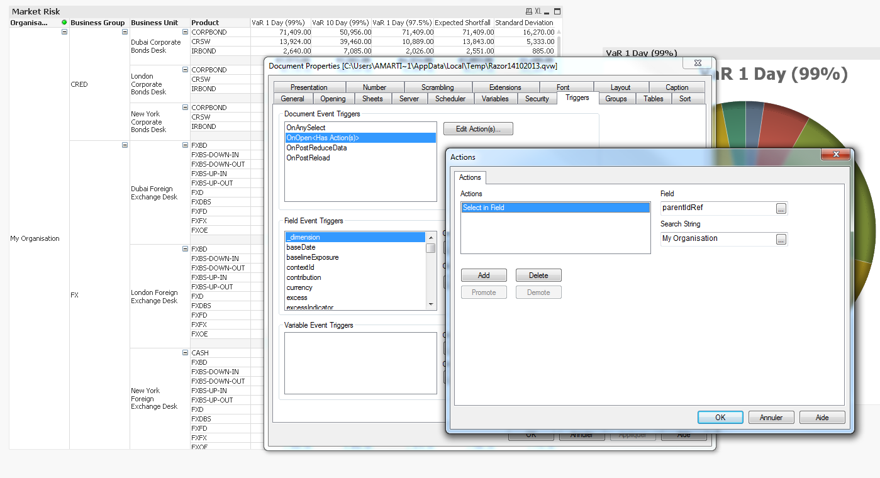Click the Add button in Actions dialog
Screen dimensions: 880x478
(x=483, y=275)
